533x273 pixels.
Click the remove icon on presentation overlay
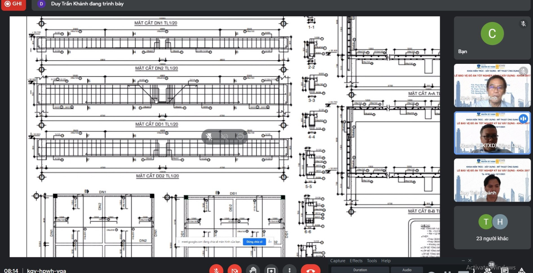(x=240, y=136)
